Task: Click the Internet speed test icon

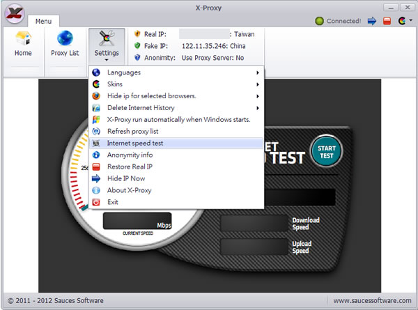Action: 96,143
